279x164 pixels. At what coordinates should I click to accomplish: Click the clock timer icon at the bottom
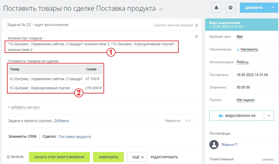[x=8, y=157]
